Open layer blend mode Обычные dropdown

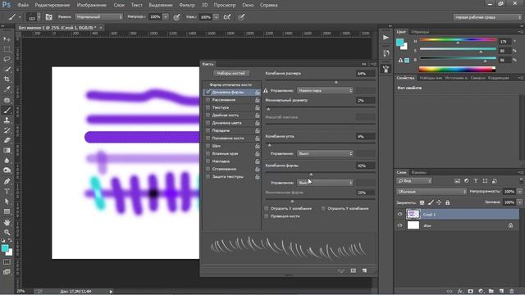[x=431, y=192]
